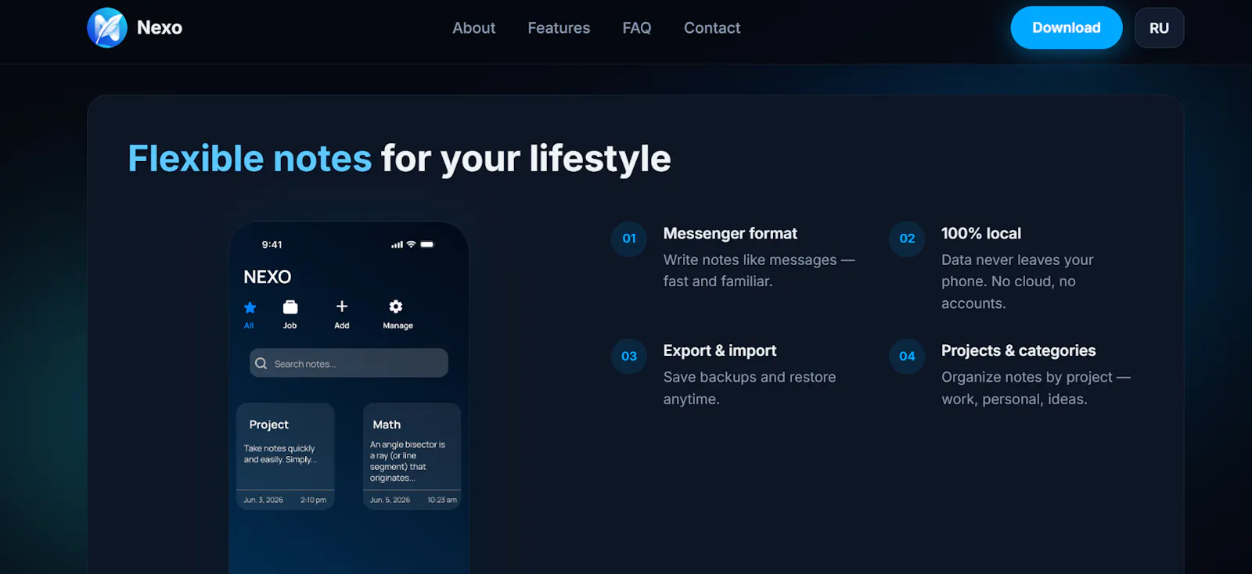Viewport: 1252px width, 574px height.
Task: Open the About navigation link
Action: tap(473, 28)
